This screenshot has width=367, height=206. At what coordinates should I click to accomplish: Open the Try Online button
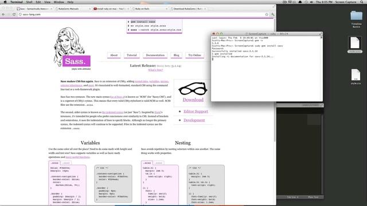tap(194, 55)
